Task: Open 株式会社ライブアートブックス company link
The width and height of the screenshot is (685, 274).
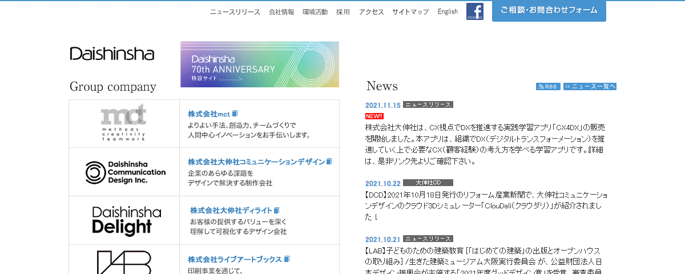Action: point(235,259)
